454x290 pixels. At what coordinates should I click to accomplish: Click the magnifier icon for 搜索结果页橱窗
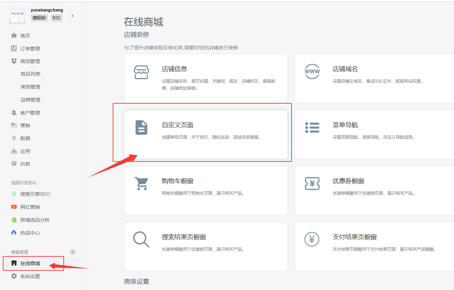[141, 240]
